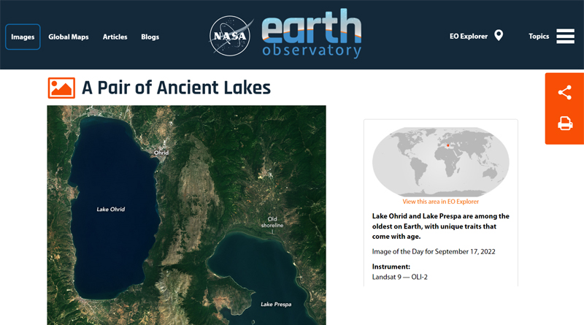Follow 'View this area in EO Explorer' link
Image resolution: width=584 pixels, height=325 pixels.
tap(441, 202)
